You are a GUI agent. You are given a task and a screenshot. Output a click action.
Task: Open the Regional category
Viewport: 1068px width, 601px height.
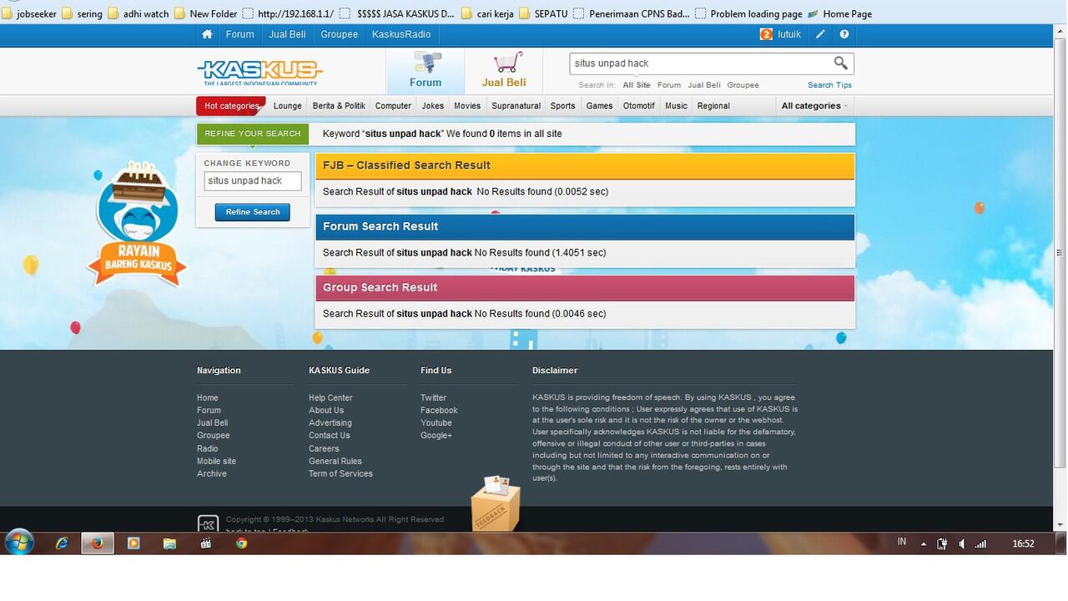point(713,106)
